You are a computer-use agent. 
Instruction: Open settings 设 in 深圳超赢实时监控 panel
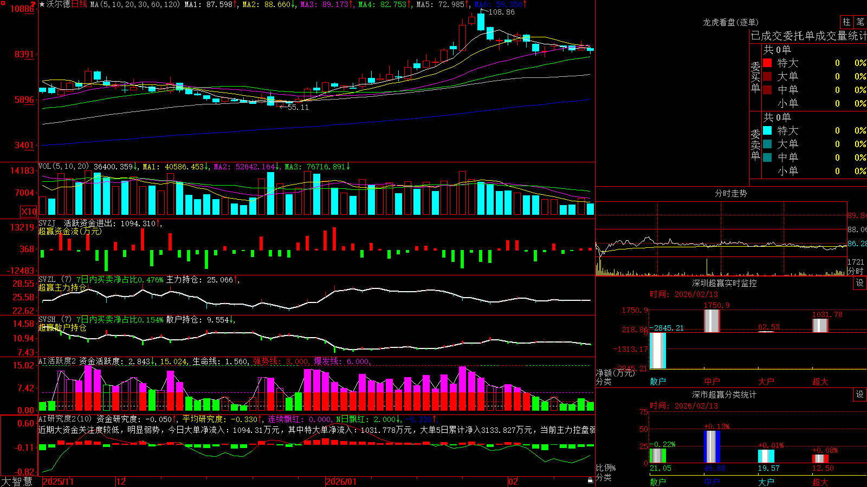860,283
